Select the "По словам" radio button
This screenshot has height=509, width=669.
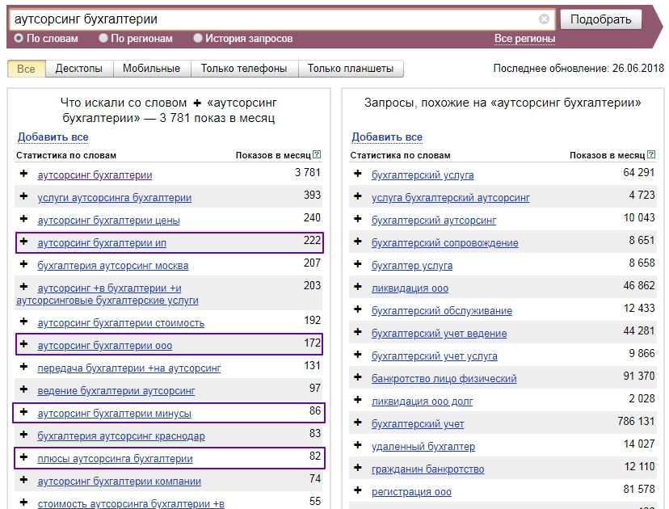[x=19, y=38]
